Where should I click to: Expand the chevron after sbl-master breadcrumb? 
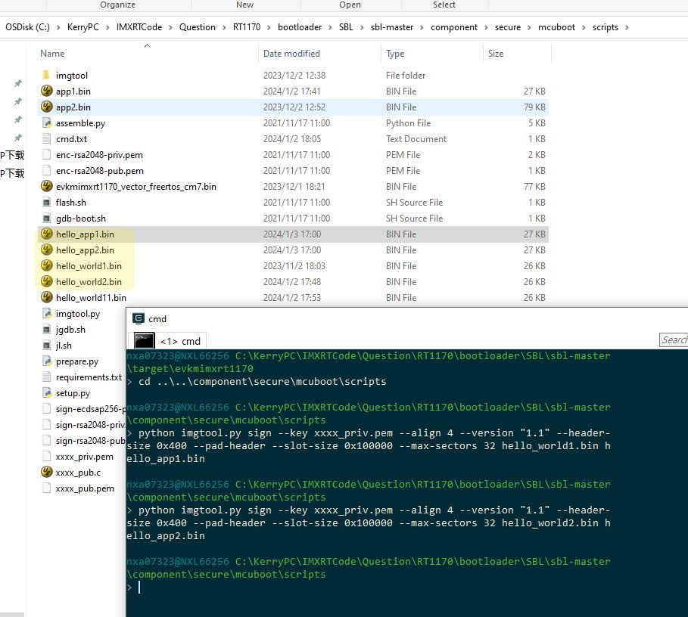[422, 27]
